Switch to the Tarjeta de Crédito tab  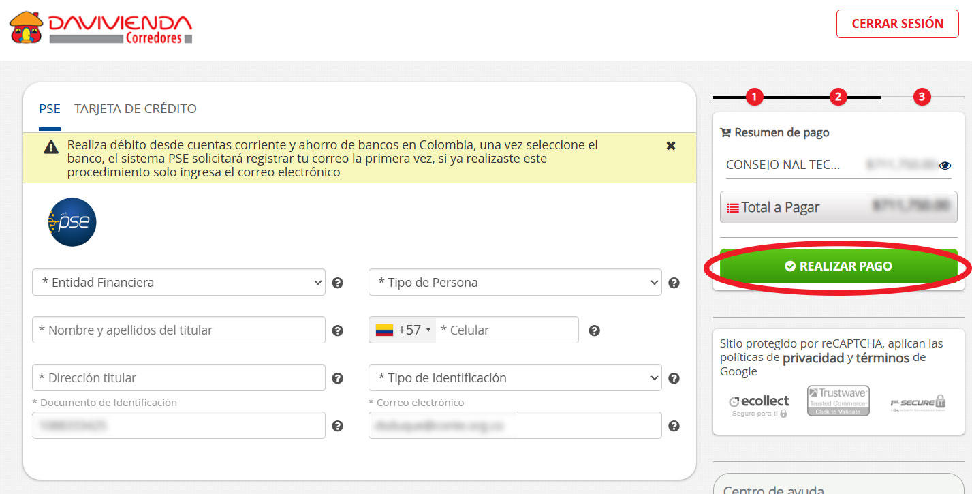[x=135, y=109]
